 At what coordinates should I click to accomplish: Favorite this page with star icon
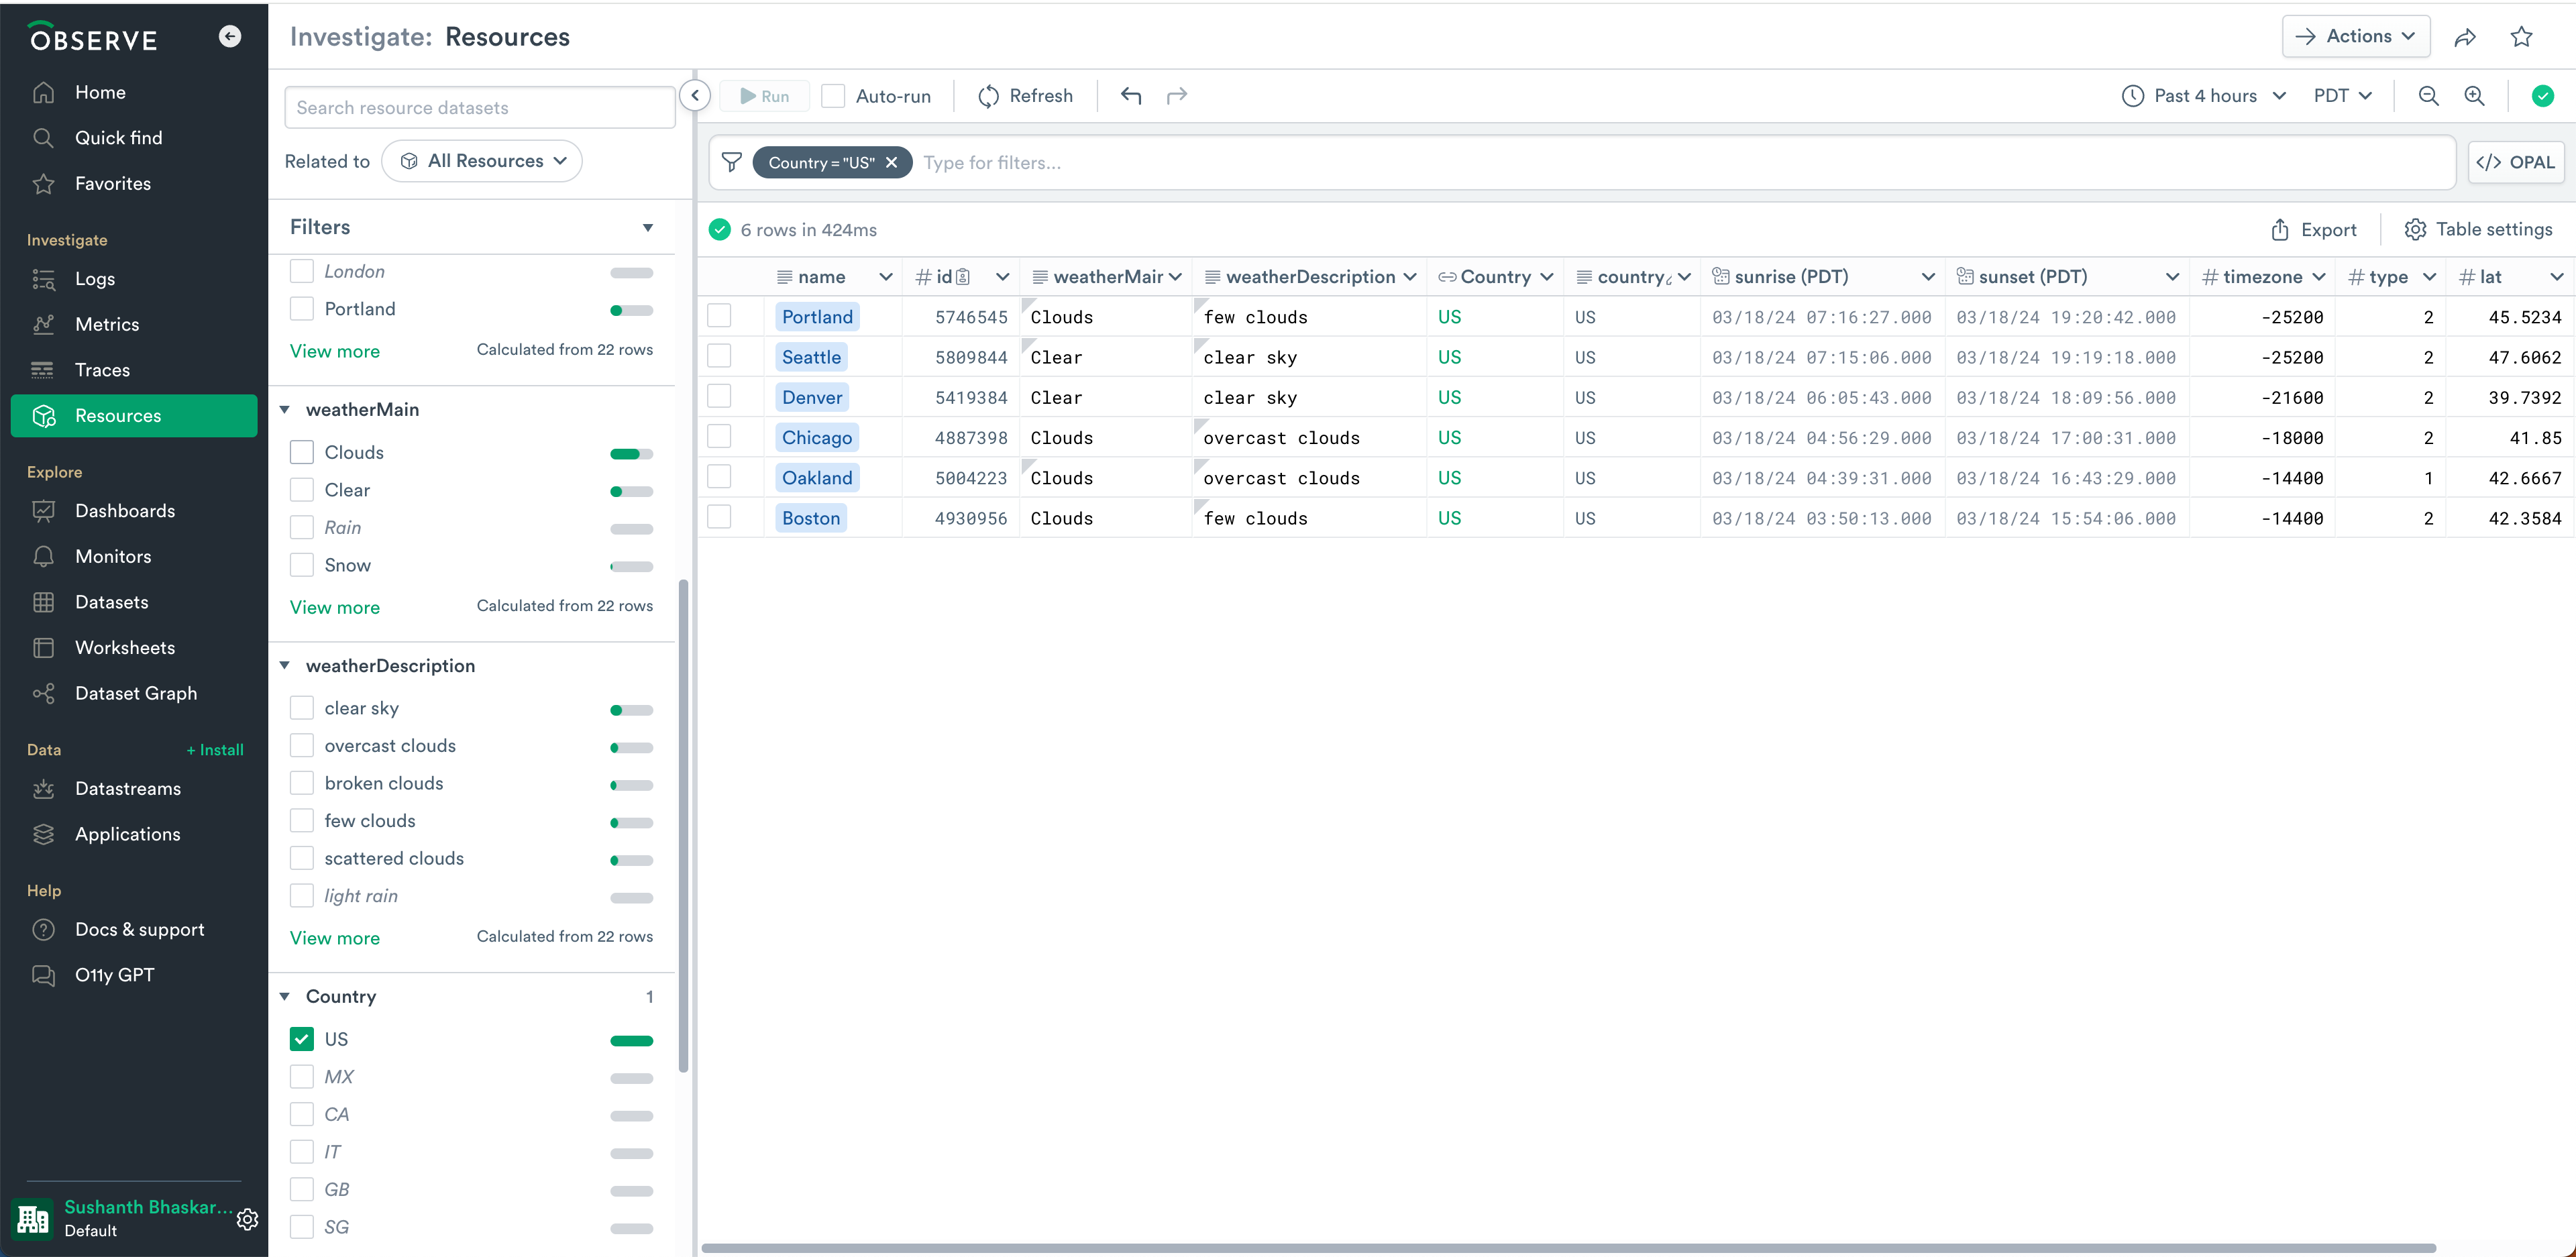pos(2521,37)
